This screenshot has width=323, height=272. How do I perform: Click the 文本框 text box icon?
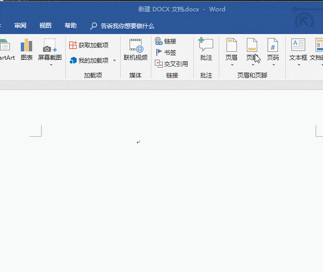[x=298, y=45]
